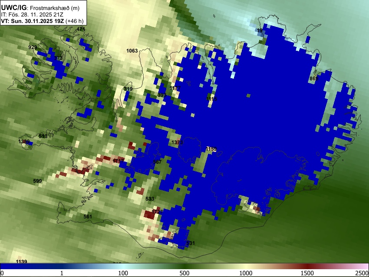Screen dimensions: 369x277
Task: Click the legend label 0
Action: 2,273
